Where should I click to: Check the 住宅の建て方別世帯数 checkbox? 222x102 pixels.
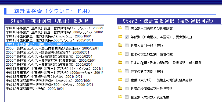click(x=126, y=71)
